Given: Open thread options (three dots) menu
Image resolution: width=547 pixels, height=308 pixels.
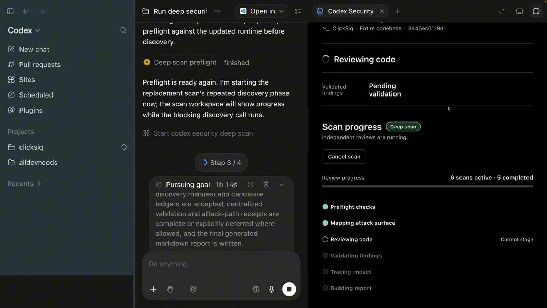Looking at the screenshot, I should [x=217, y=11].
